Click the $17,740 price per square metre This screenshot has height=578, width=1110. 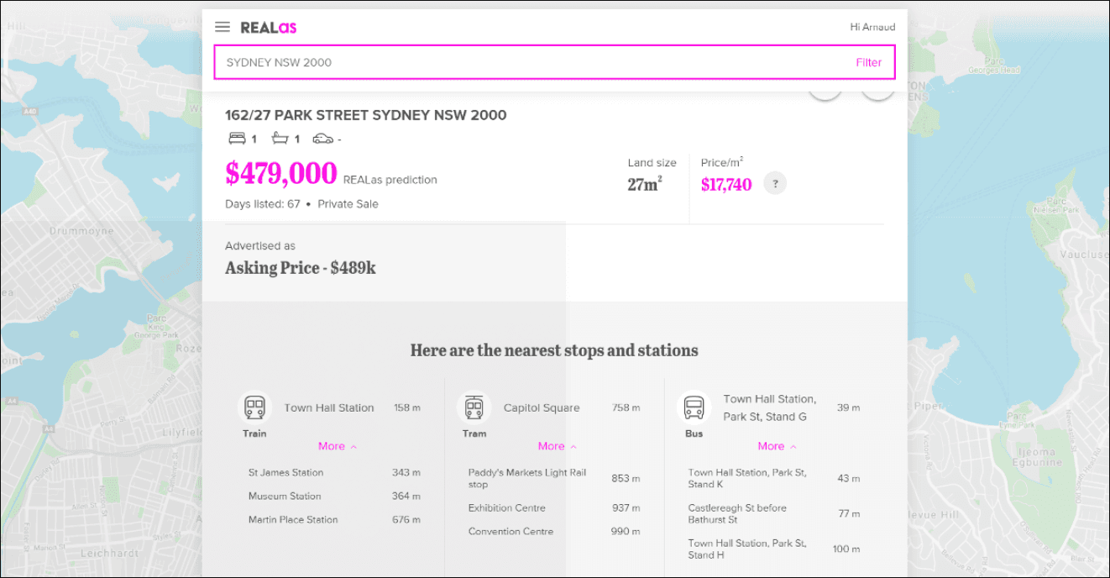[726, 184]
